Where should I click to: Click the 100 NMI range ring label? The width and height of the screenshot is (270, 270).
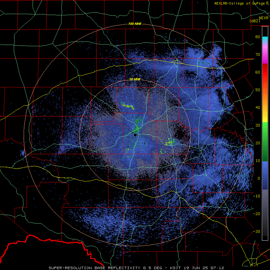[135, 24]
